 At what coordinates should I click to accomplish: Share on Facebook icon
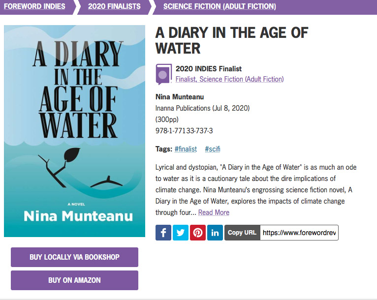(x=163, y=233)
